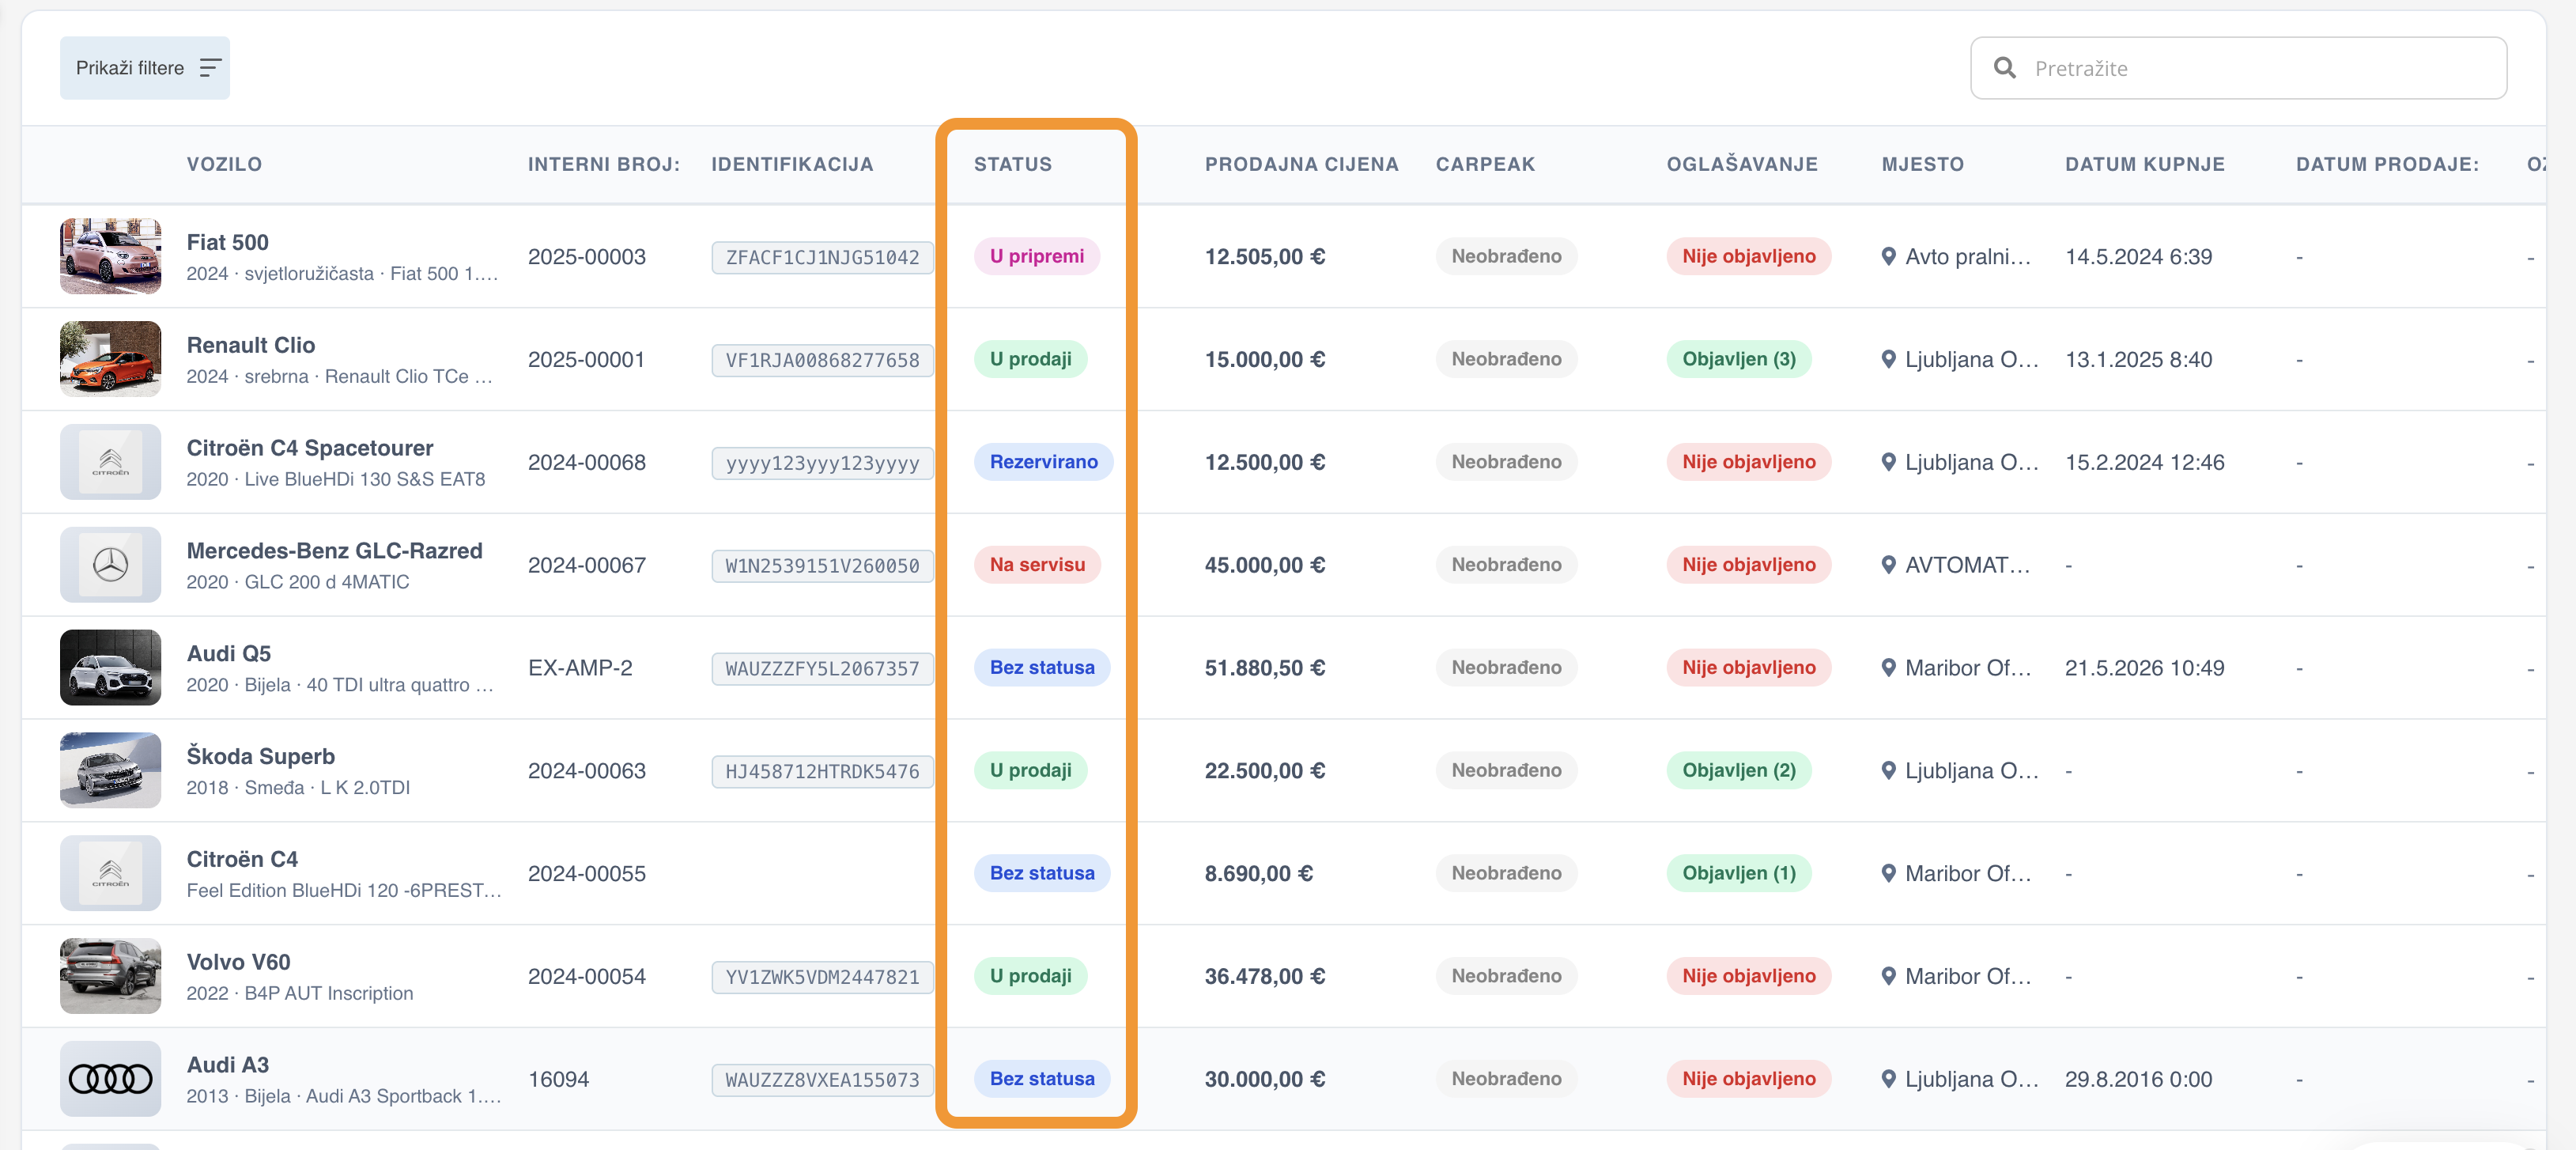Sort by the INTERNI BROJ column header
This screenshot has width=2576, height=1150.
click(x=604, y=164)
